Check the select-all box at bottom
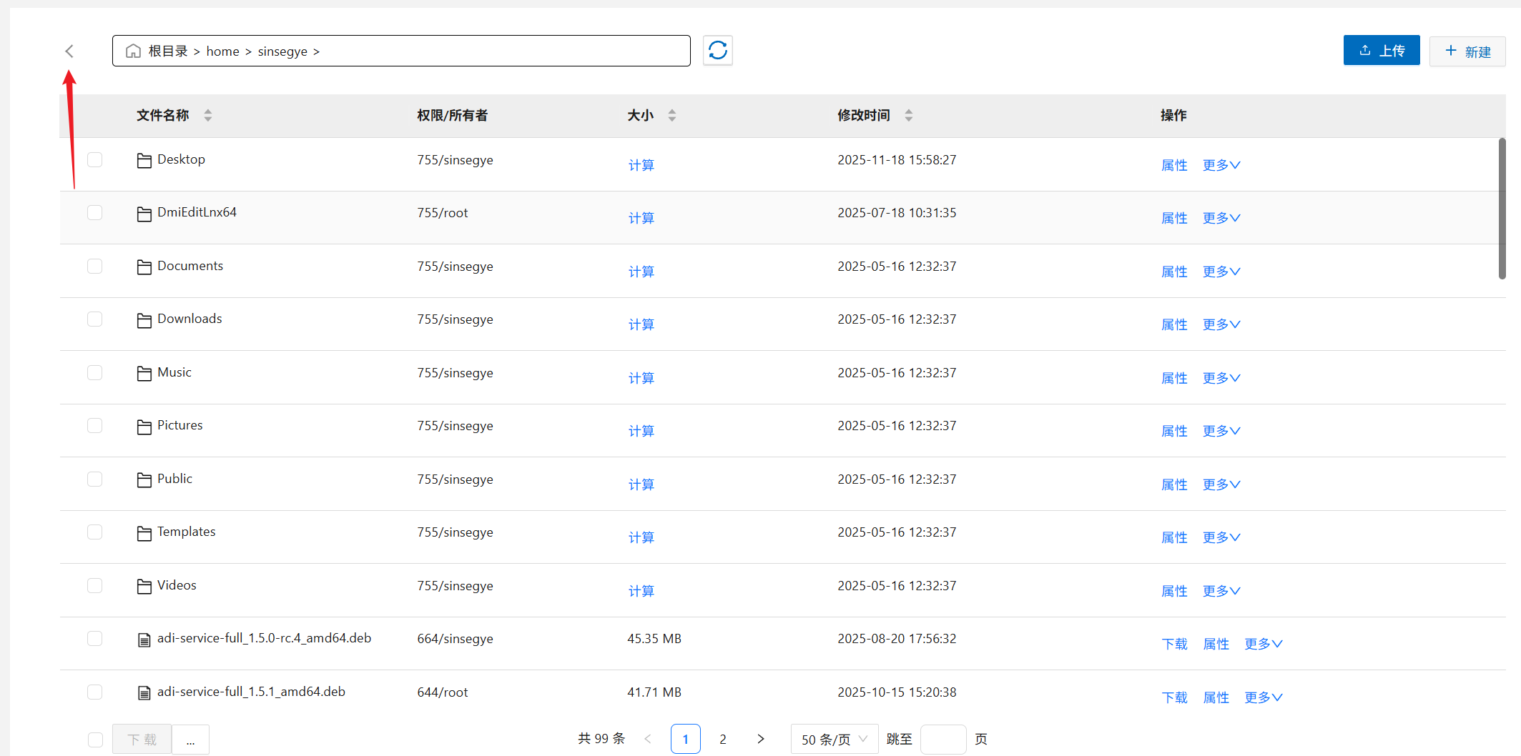 pos(94,740)
